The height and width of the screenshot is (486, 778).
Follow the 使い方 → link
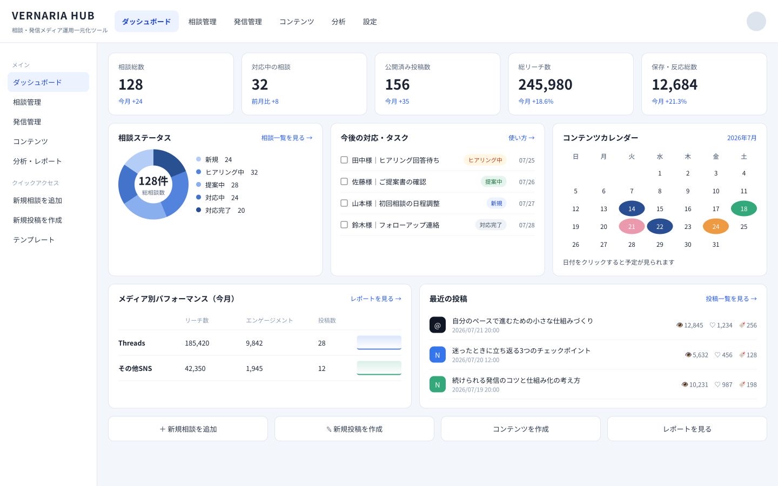pos(521,138)
